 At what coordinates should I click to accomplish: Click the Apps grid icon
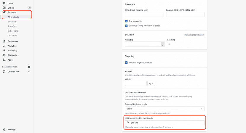point(4,60)
